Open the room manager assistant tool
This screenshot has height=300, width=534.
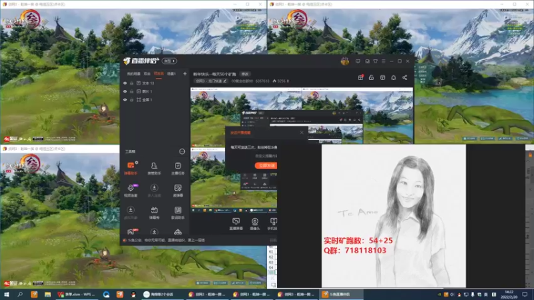[154, 168]
